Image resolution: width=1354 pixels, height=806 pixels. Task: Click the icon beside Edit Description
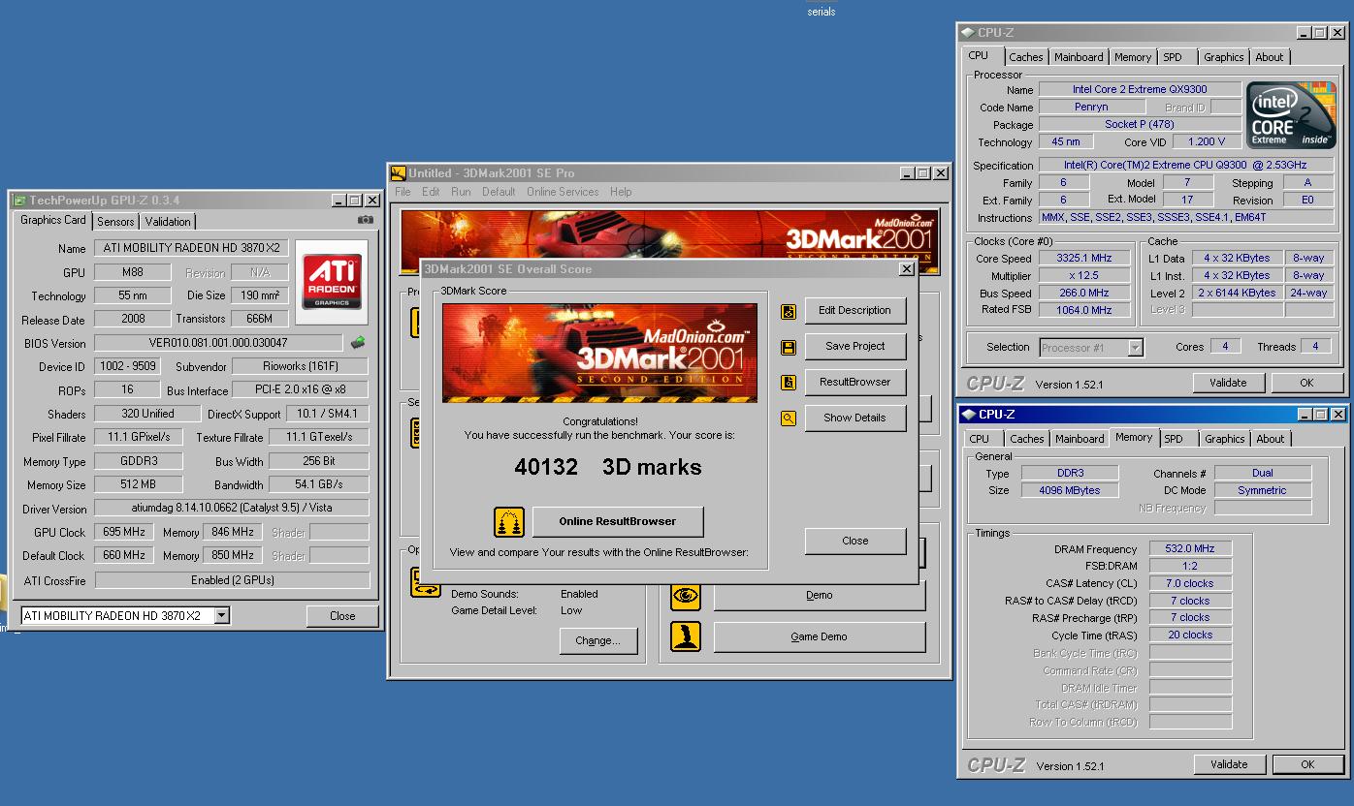789,311
